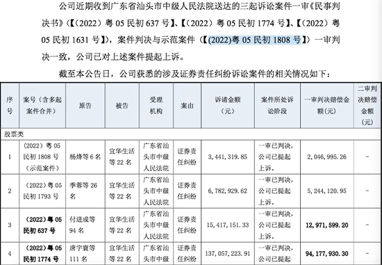Click plaintiff cell 唐宇寰等111名
The image size is (382, 265).
coord(85,254)
